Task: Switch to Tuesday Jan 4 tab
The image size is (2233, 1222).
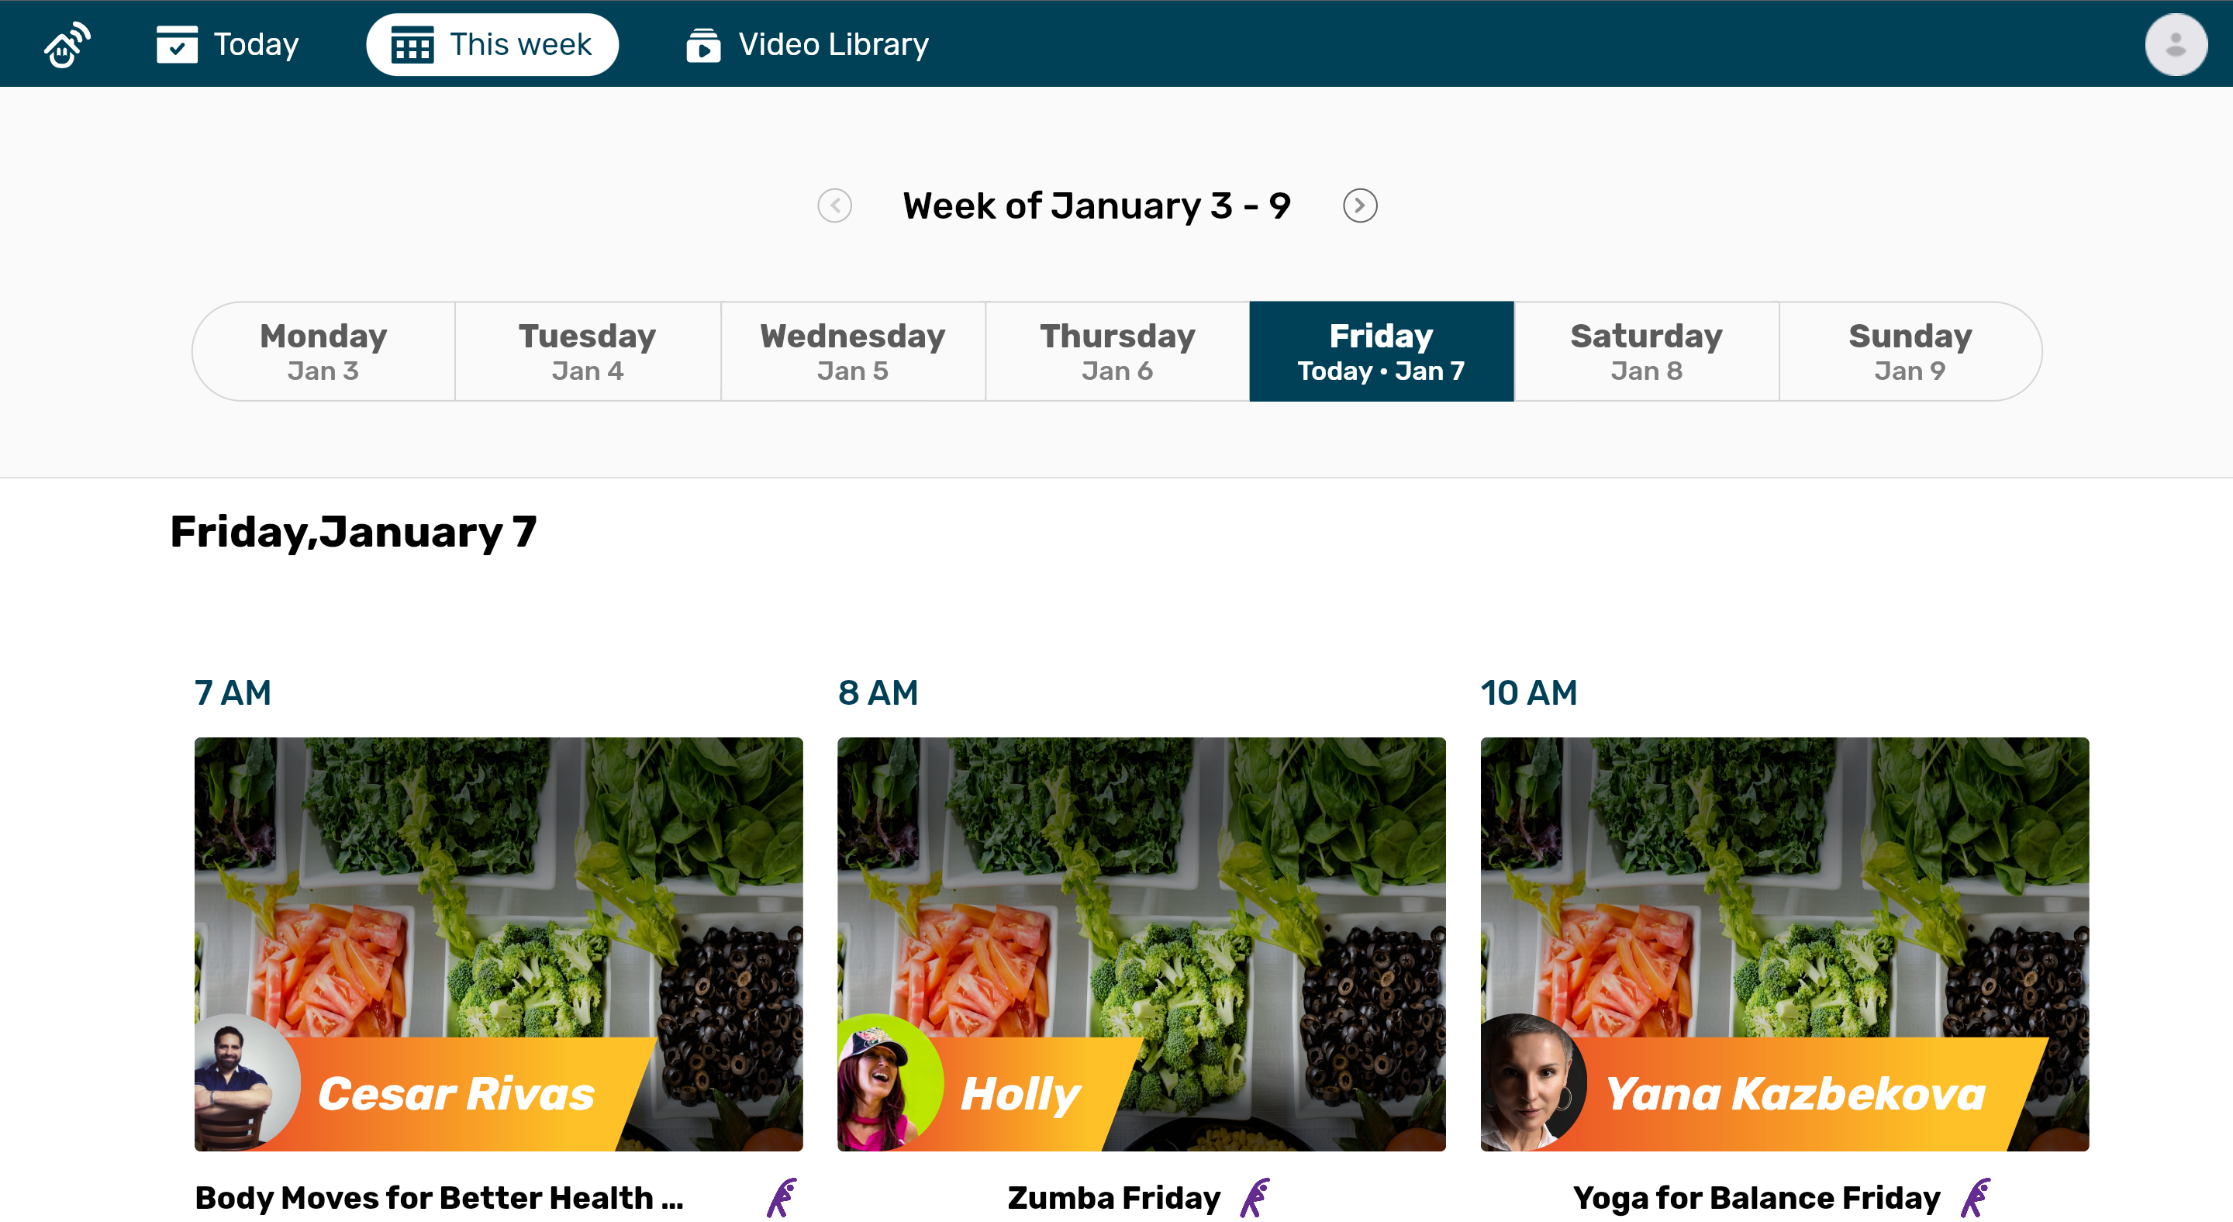Action: (x=588, y=351)
